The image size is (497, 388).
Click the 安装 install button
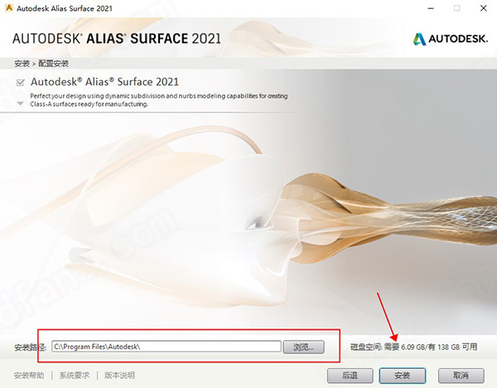tap(403, 376)
